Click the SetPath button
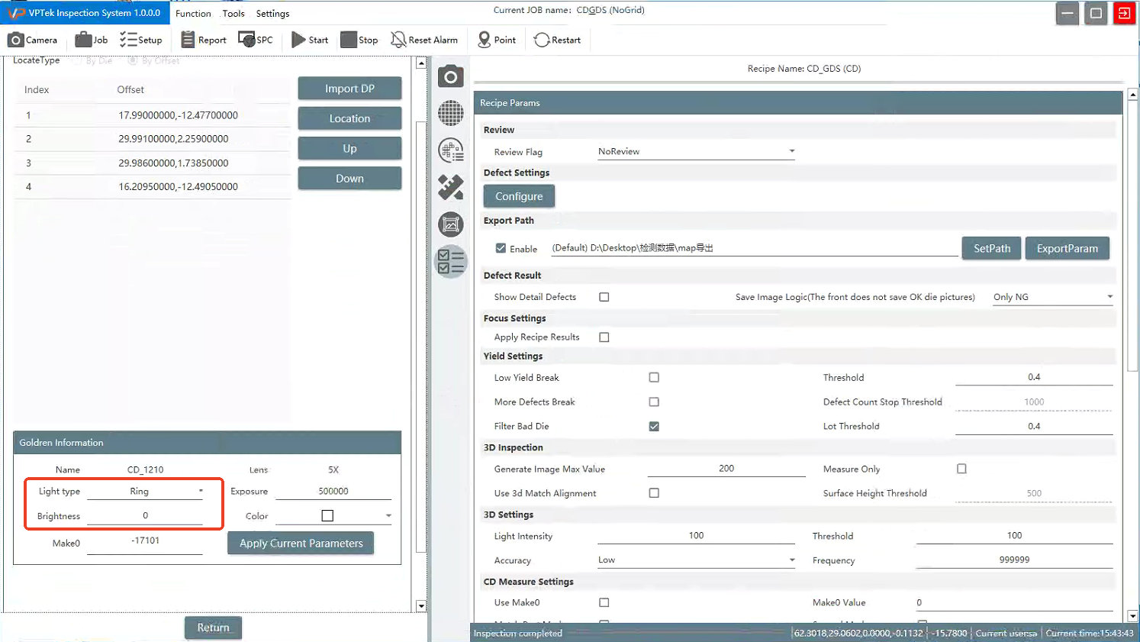The image size is (1140, 642). (x=991, y=248)
